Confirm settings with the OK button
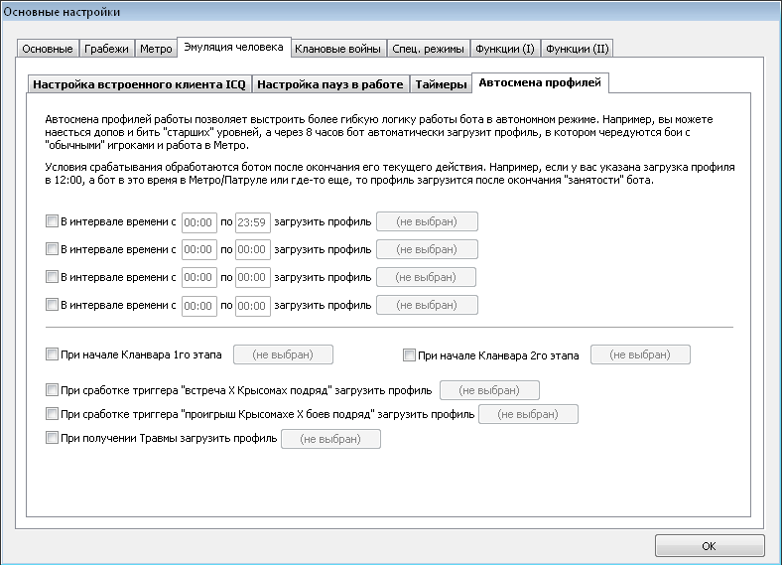This screenshot has width=782, height=565. 710,546
